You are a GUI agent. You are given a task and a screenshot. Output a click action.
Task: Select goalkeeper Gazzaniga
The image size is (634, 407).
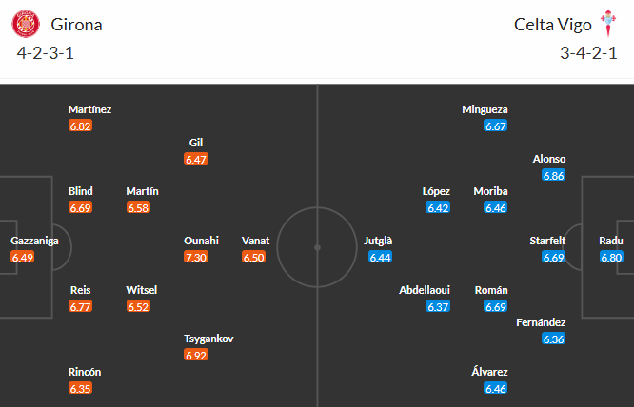click(x=34, y=241)
